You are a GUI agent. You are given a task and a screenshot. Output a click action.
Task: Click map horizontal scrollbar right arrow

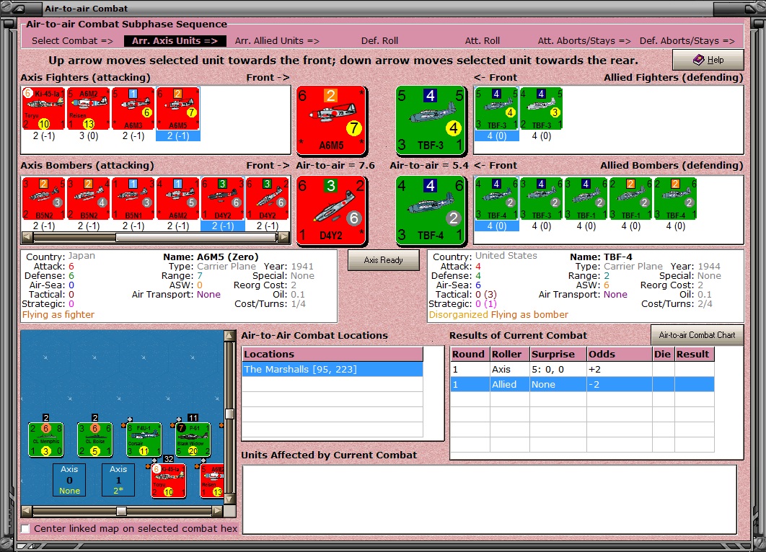[218, 511]
